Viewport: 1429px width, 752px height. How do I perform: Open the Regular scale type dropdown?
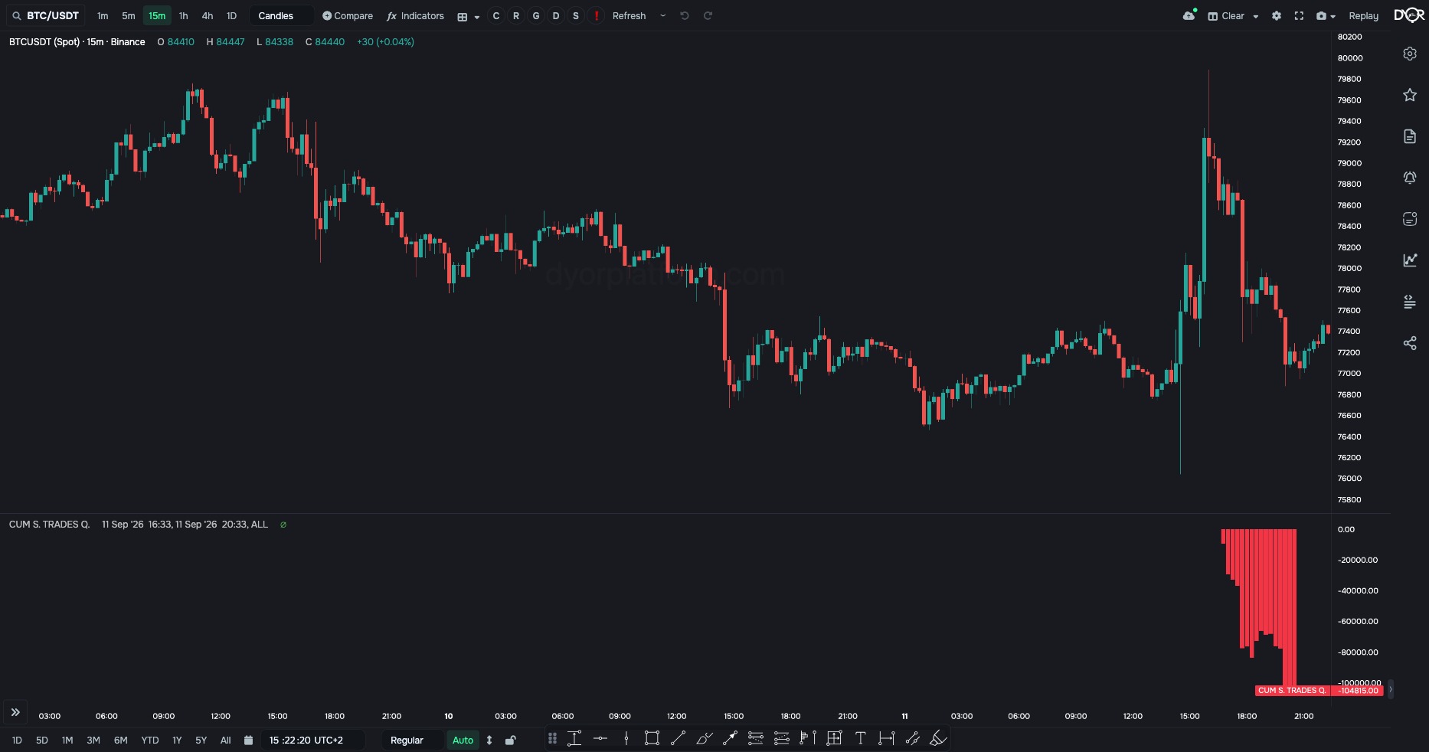(x=412, y=741)
